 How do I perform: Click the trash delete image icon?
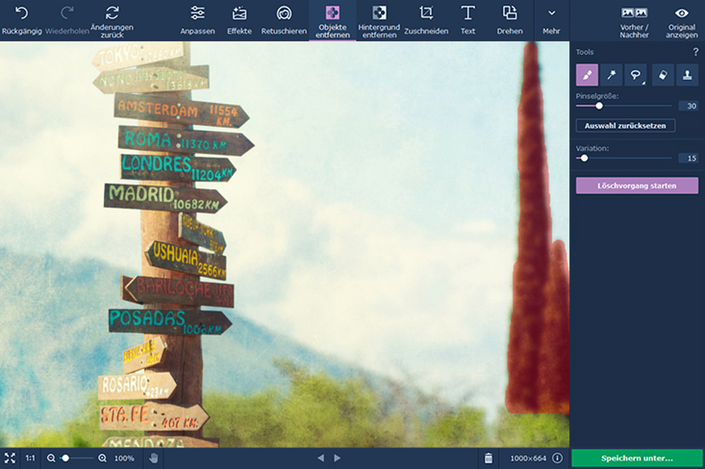[x=489, y=458]
